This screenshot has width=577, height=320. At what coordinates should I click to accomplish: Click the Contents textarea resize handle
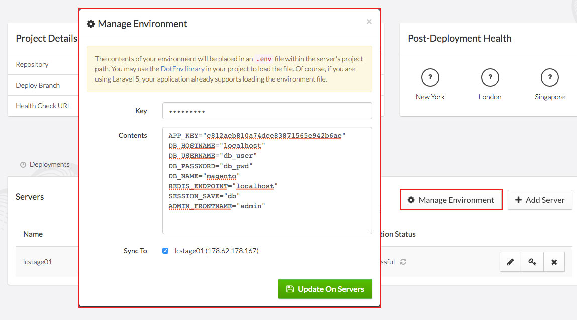click(x=369, y=231)
